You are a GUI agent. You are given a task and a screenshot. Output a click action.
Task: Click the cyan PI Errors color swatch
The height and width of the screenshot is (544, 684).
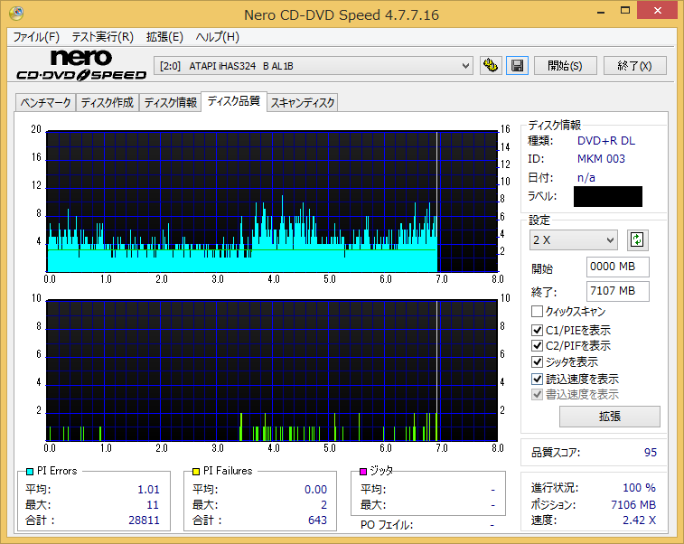click(30, 472)
